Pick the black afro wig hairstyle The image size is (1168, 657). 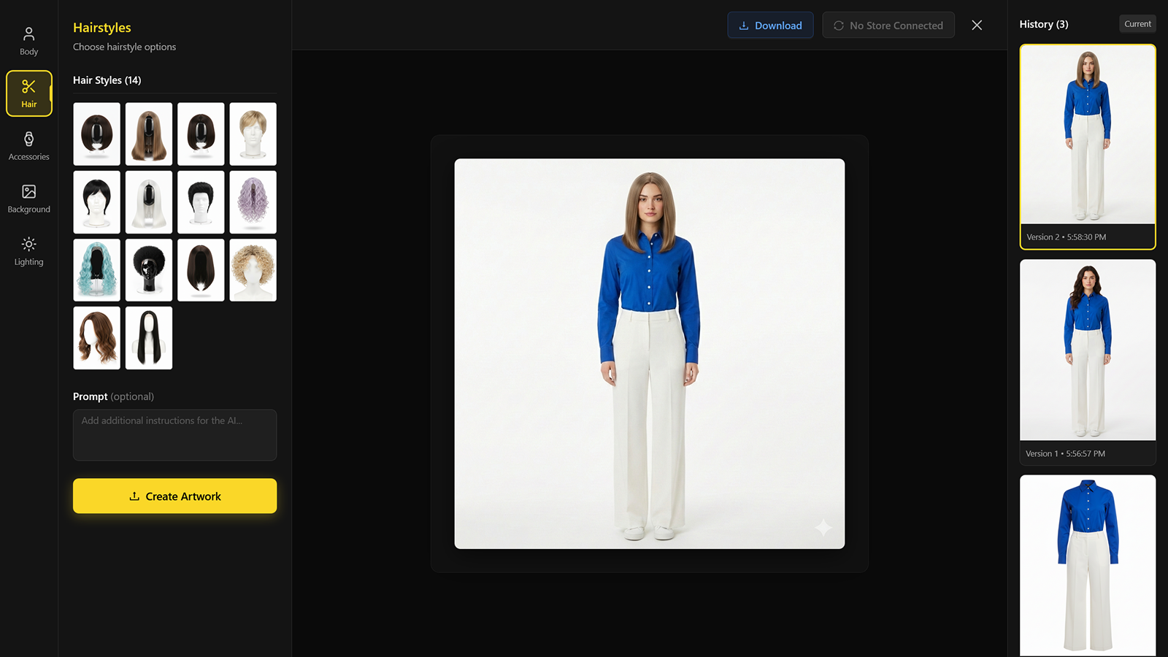tap(149, 270)
